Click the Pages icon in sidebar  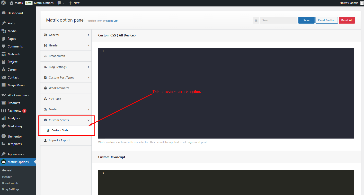pos(4,38)
